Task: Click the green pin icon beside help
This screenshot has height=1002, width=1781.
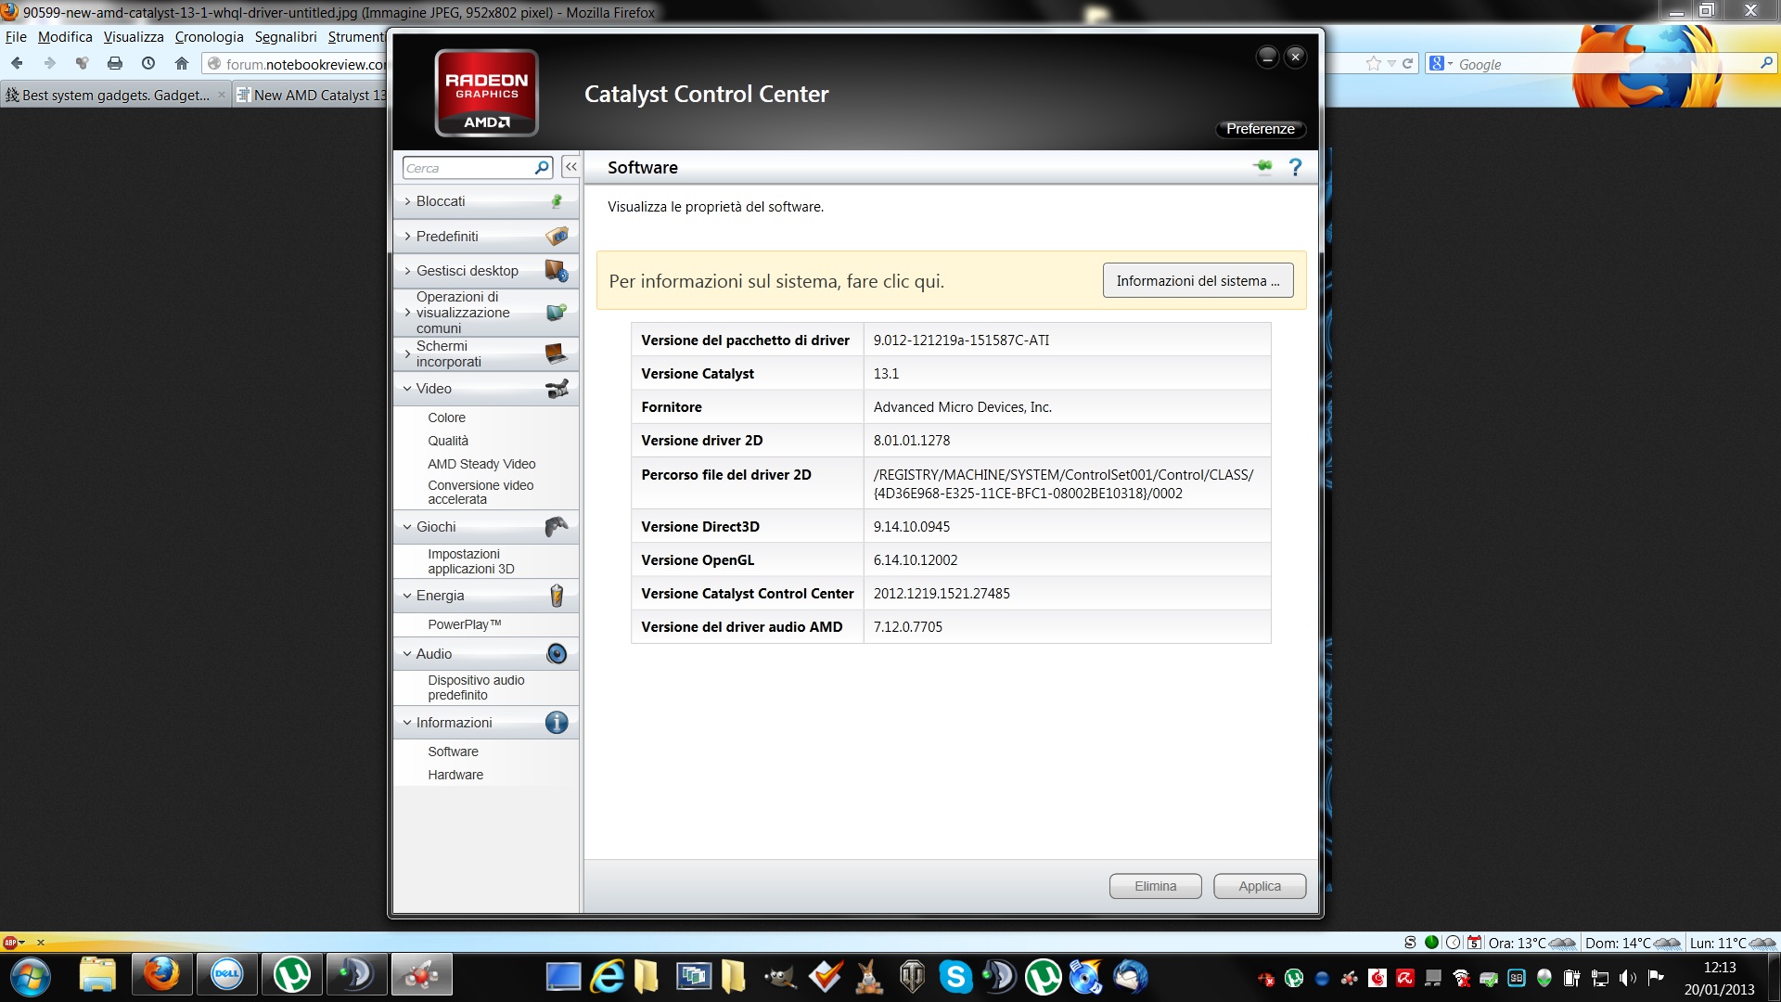Action: [1263, 167]
